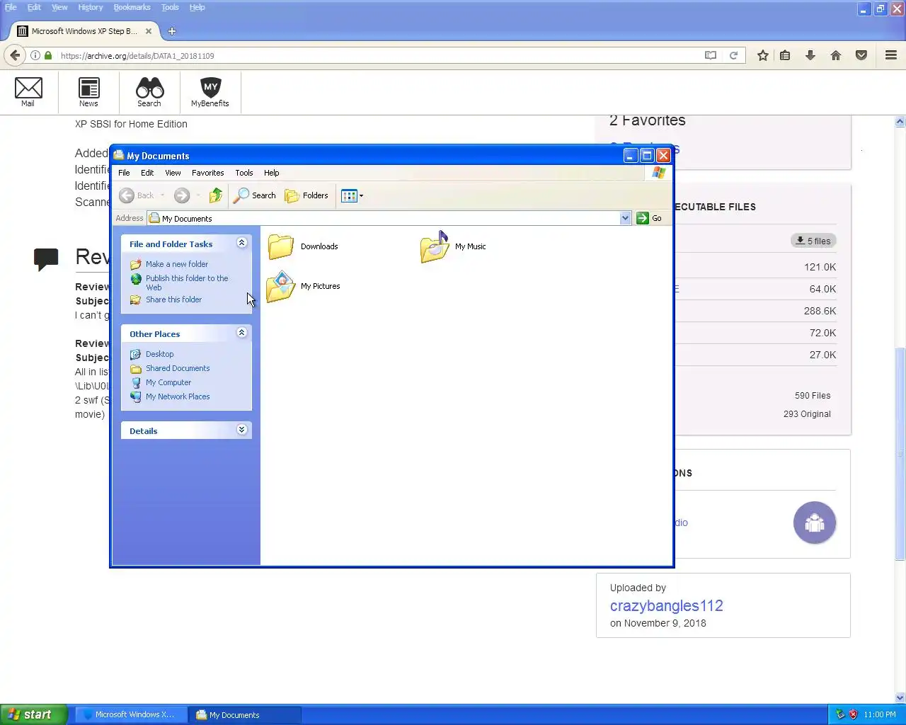Click Publish this folder to the Web

point(187,282)
